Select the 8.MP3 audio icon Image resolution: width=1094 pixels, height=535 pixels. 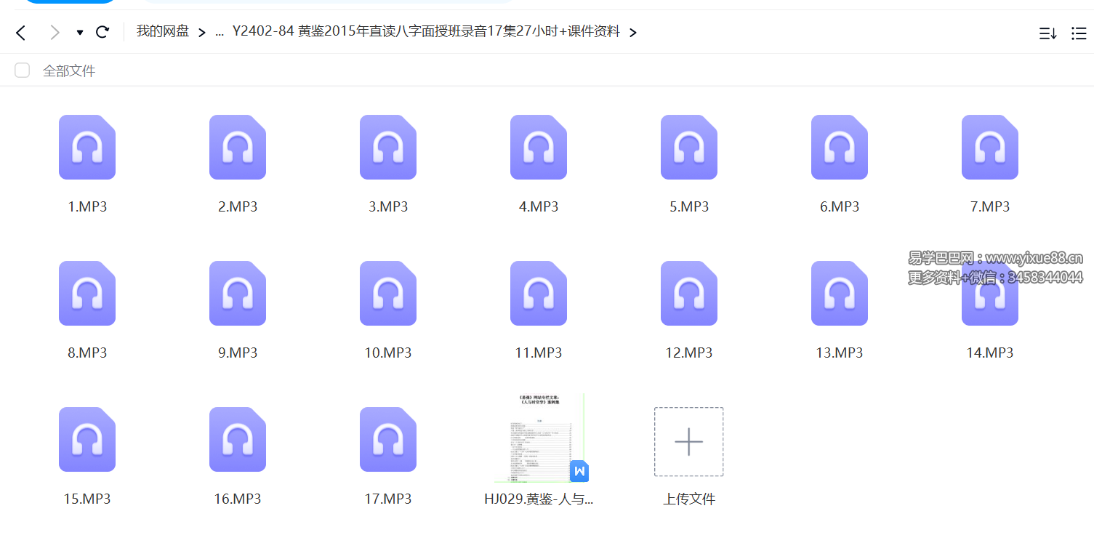pyautogui.click(x=87, y=294)
